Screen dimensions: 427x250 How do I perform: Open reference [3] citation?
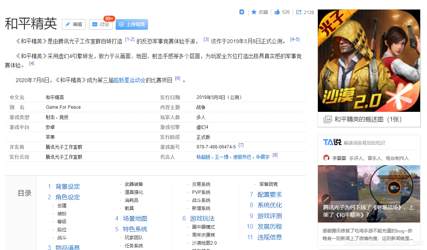tap(206, 39)
